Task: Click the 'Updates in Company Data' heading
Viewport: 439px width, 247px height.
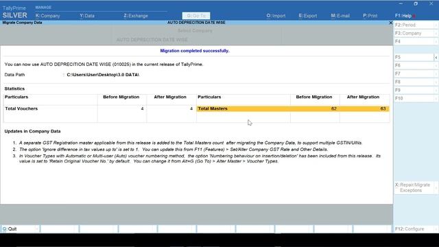Action: tap(32, 131)
